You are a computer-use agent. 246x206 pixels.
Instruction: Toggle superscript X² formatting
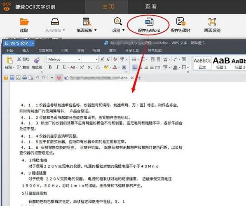(82, 67)
